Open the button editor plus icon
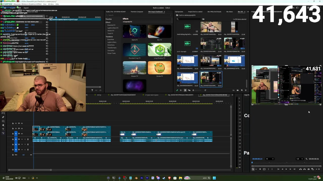 319,169
